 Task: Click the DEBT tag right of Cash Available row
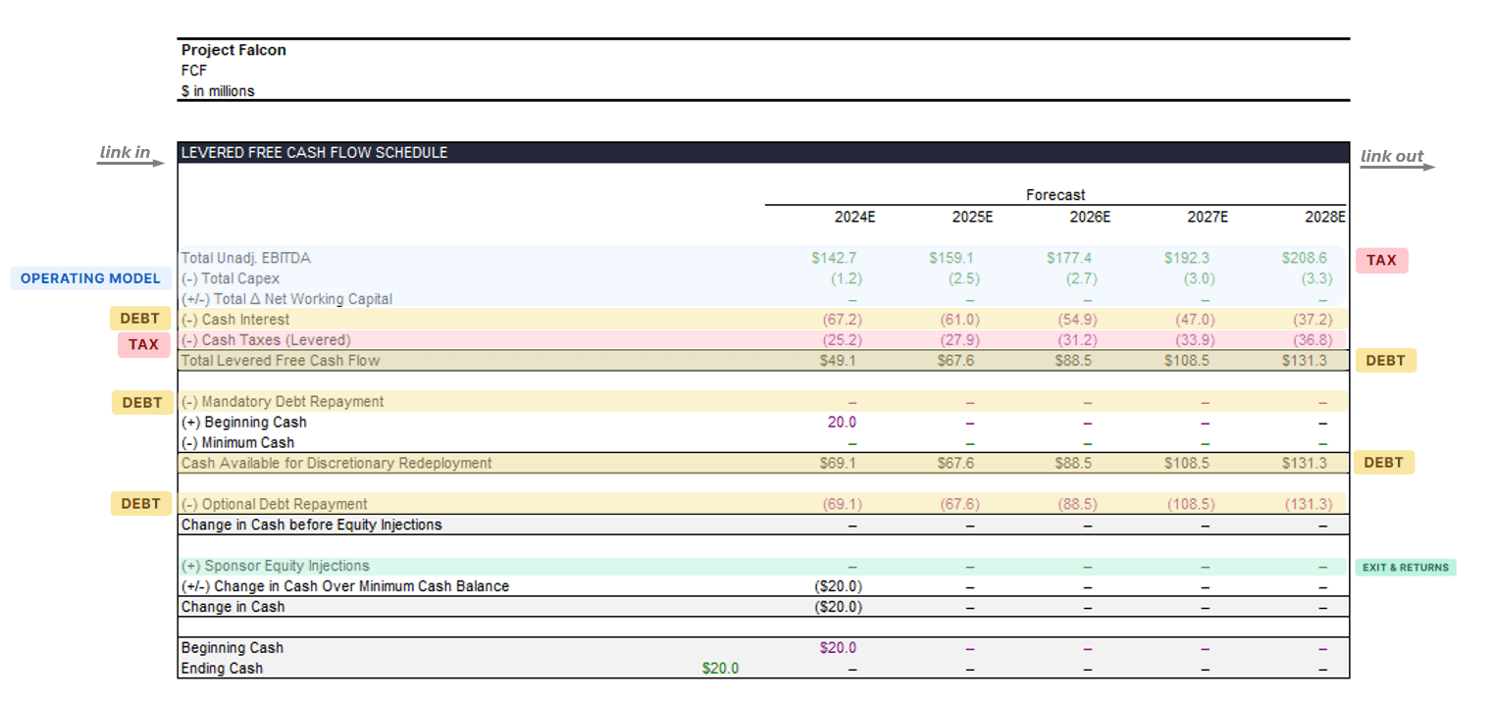pos(1383,463)
